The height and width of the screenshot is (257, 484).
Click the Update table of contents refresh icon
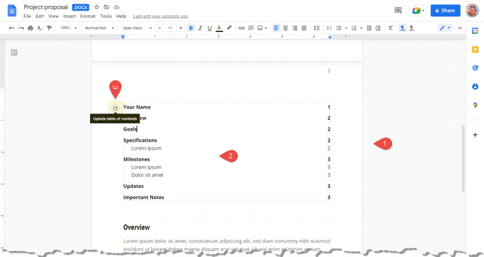point(115,108)
